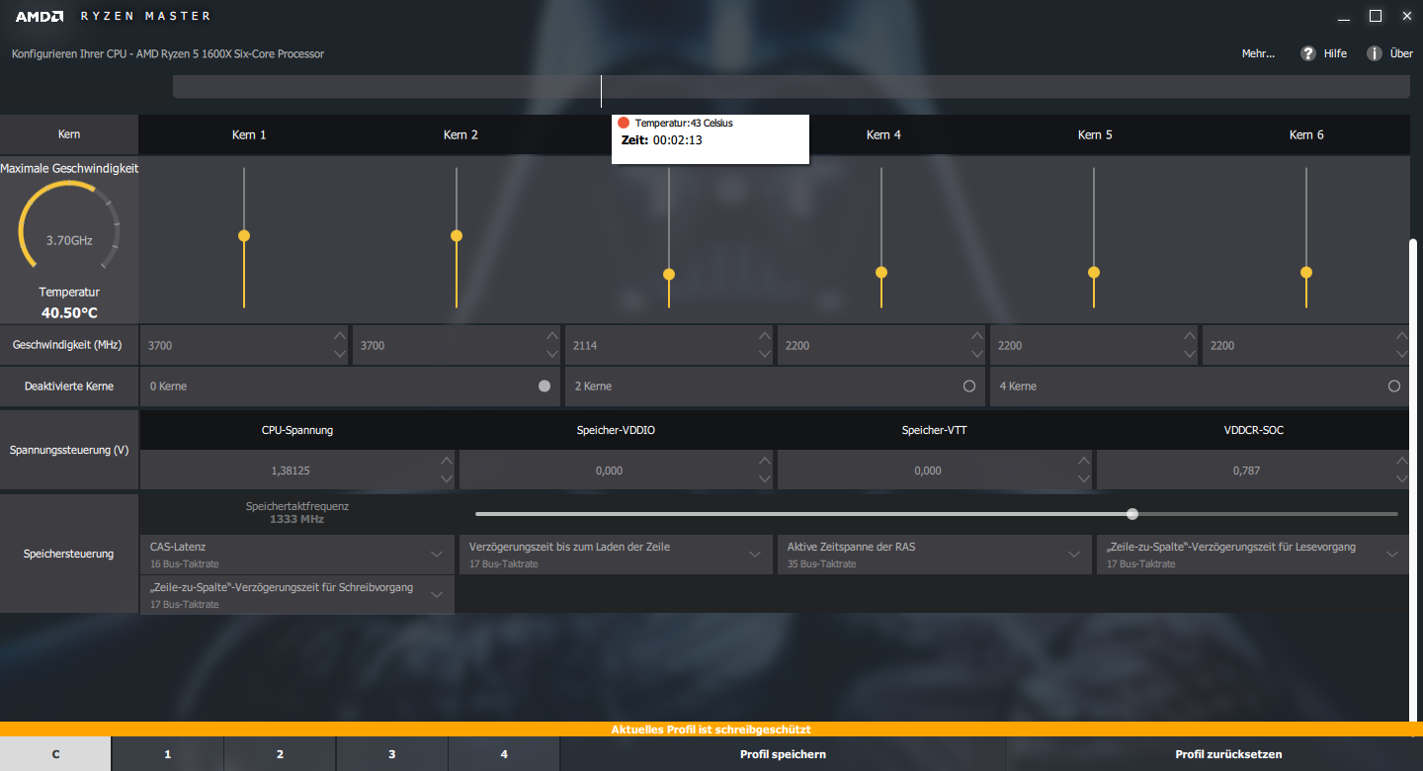Switch to profile tab 3
1423x771 pixels.
392,754
